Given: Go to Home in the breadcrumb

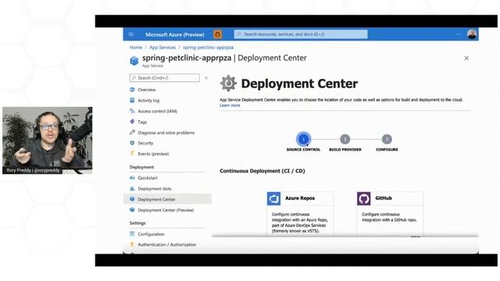Looking at the screenshot, I should pos(136,48).
